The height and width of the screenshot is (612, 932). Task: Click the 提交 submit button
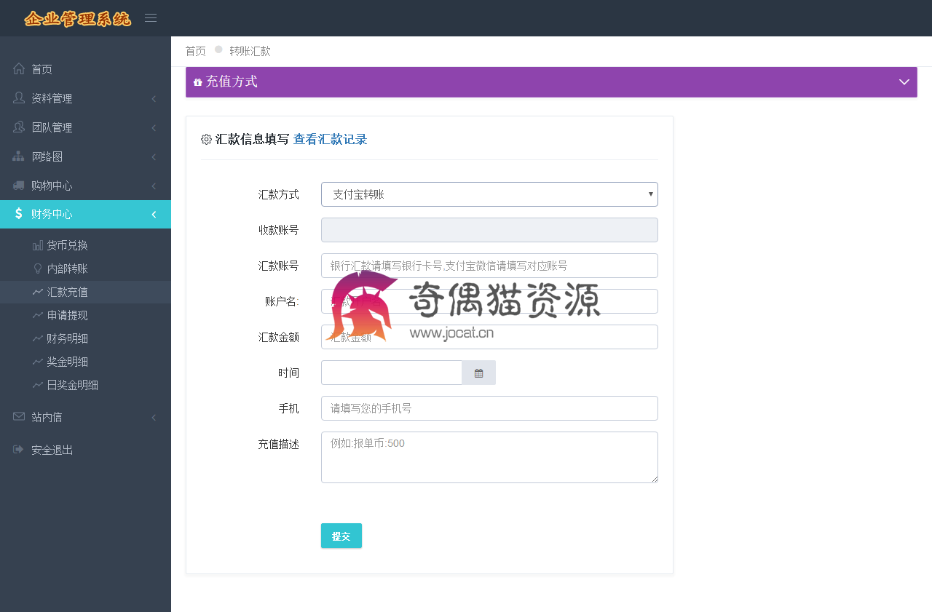(341, 536)
